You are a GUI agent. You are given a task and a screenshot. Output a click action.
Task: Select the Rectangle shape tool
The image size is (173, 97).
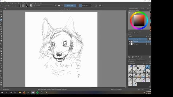(1, 25)
